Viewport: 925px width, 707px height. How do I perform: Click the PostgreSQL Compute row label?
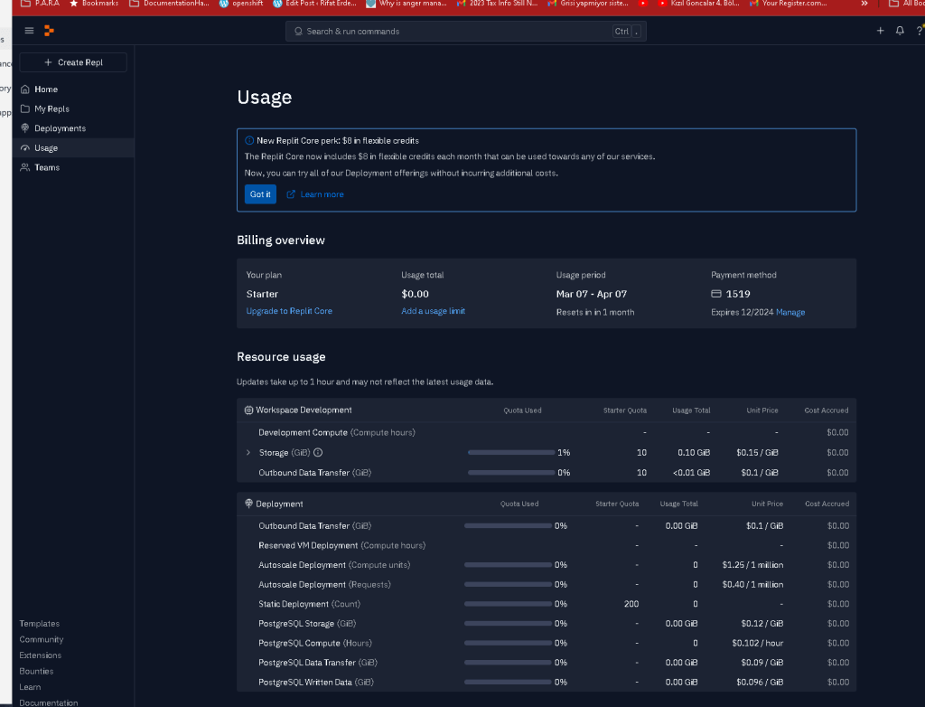pyautogui.click(x=315, y=643)
